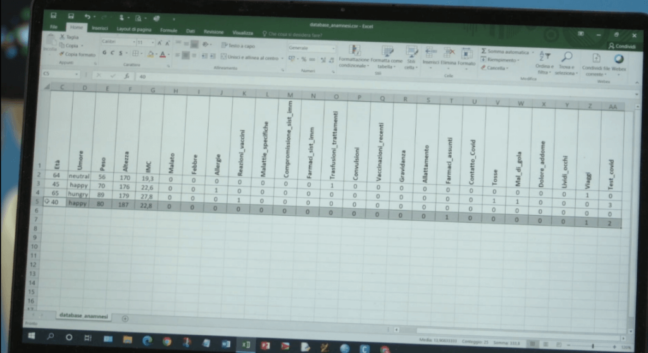This screenshot has width=648, height=353.
Task: Click Ordina e filtra icon
Action: click(544, 59)
